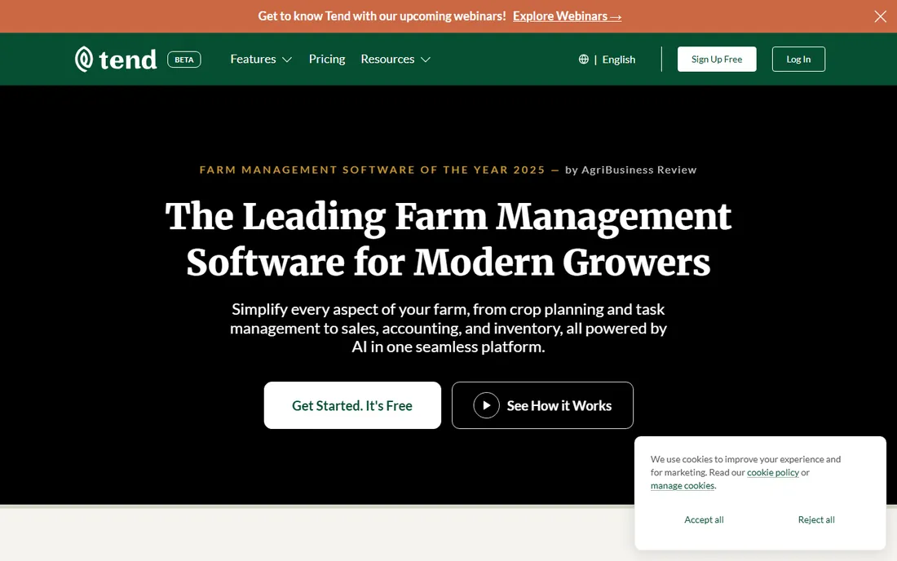897x561 pixels.
Task: Go to the Pricing page
Action: [x=327, y=59]
